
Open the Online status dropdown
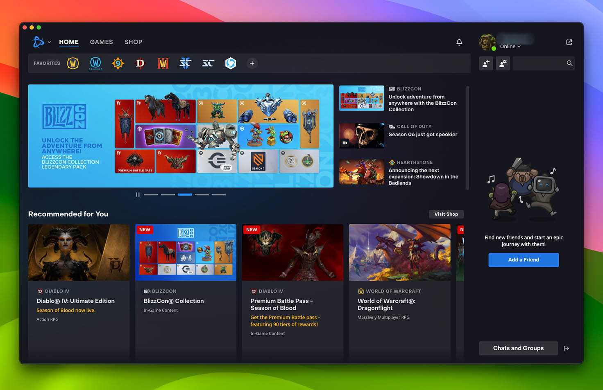[510, 47]
